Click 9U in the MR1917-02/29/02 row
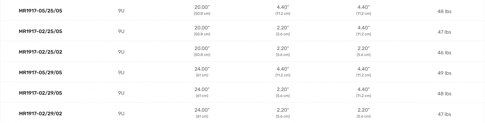Viewport: 485px width, 123px height. coord(121,114)
